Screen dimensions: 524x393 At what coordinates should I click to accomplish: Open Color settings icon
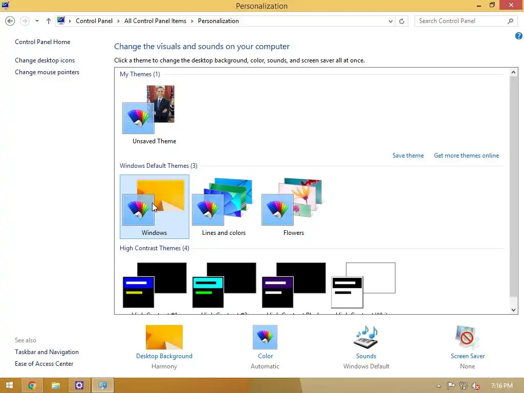[265, 337]
